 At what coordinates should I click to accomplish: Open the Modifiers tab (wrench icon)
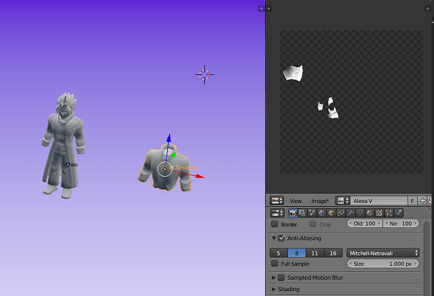point(350,213)
